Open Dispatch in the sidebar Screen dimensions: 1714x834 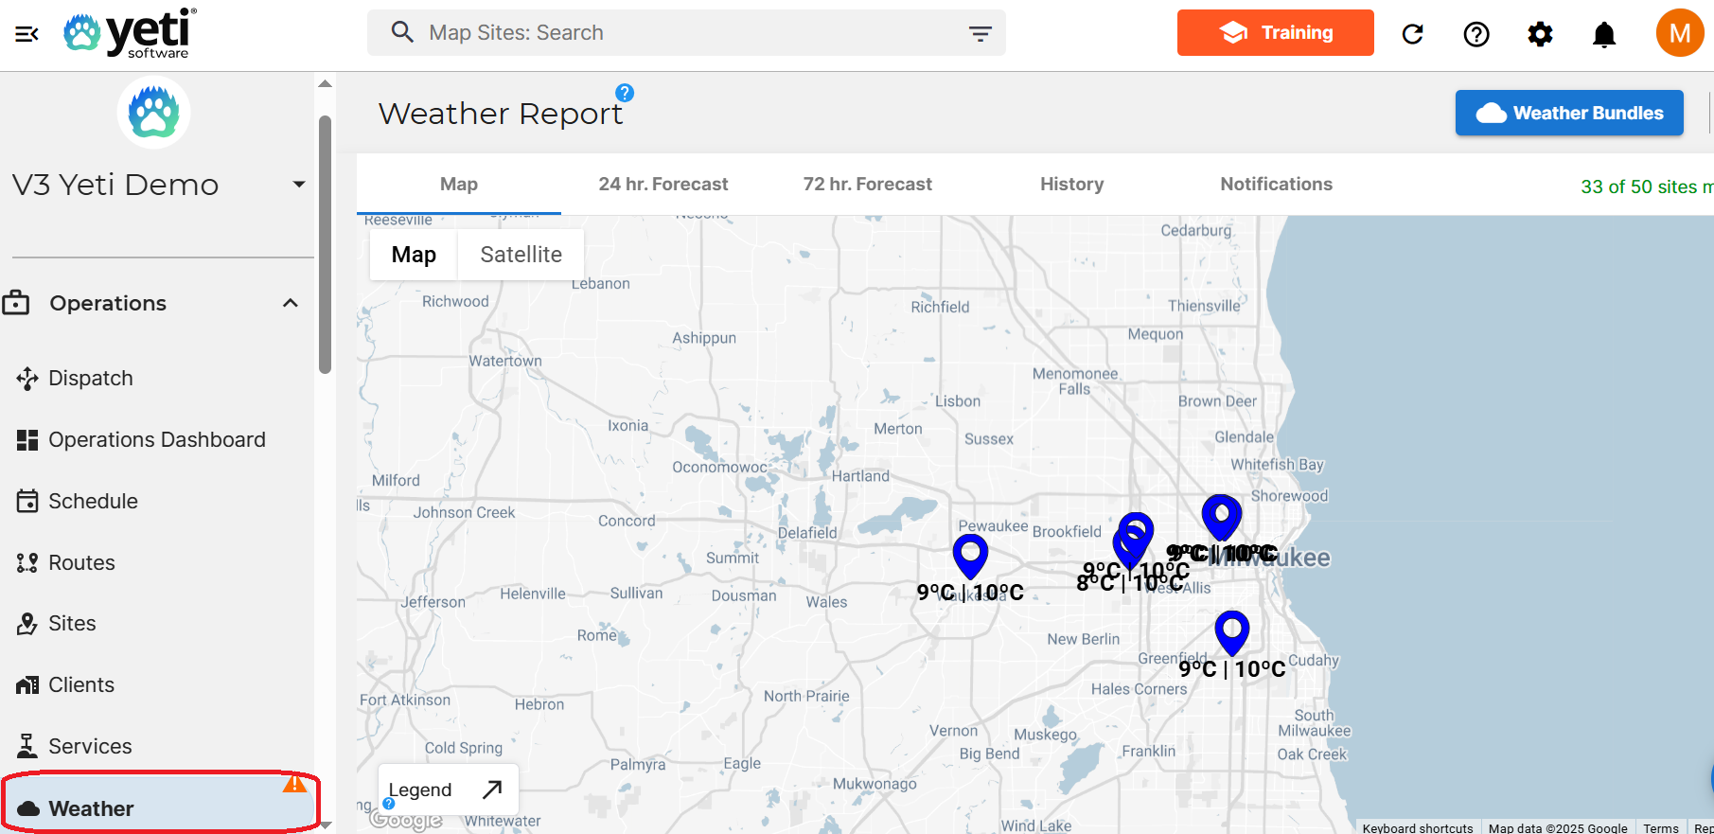[90, 378]
